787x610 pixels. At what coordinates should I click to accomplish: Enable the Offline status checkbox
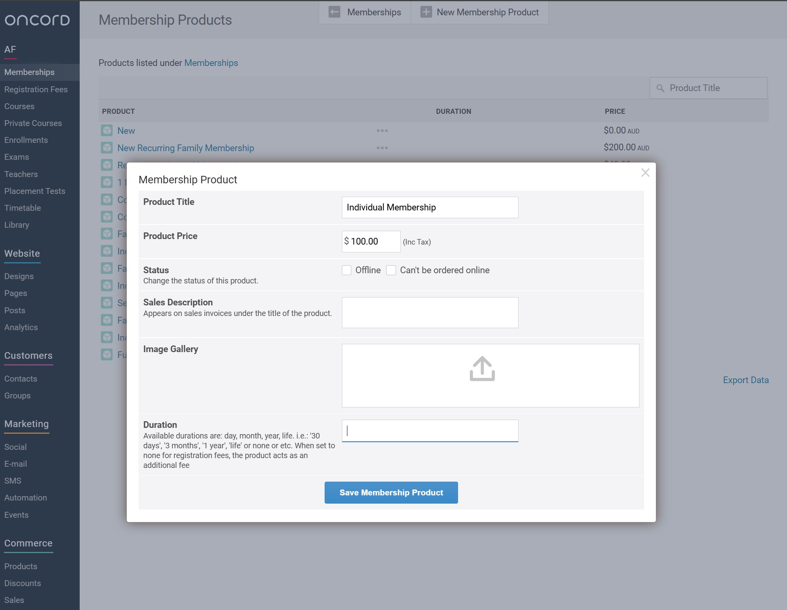[x=346, y=270]
